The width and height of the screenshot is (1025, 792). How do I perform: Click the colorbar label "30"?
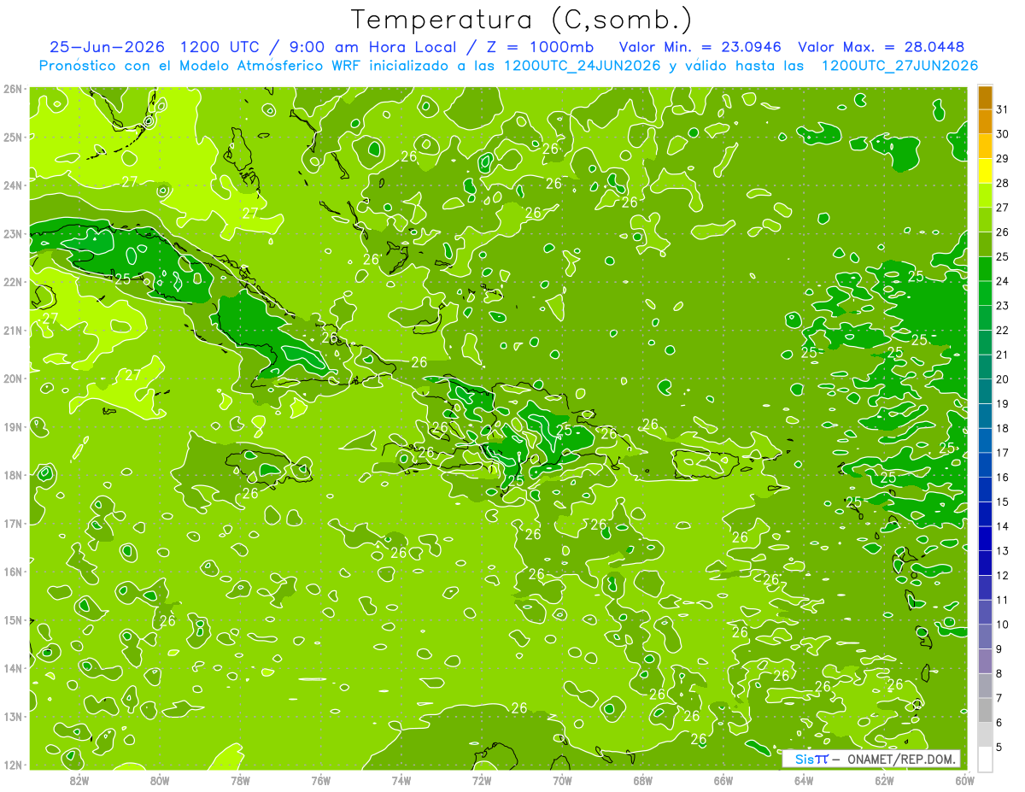[1002, 134]
